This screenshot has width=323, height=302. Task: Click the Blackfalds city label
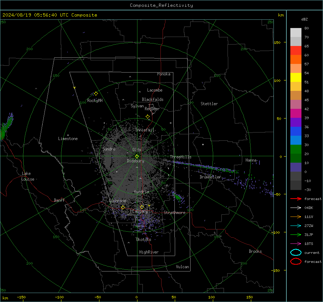pos(153,99)
